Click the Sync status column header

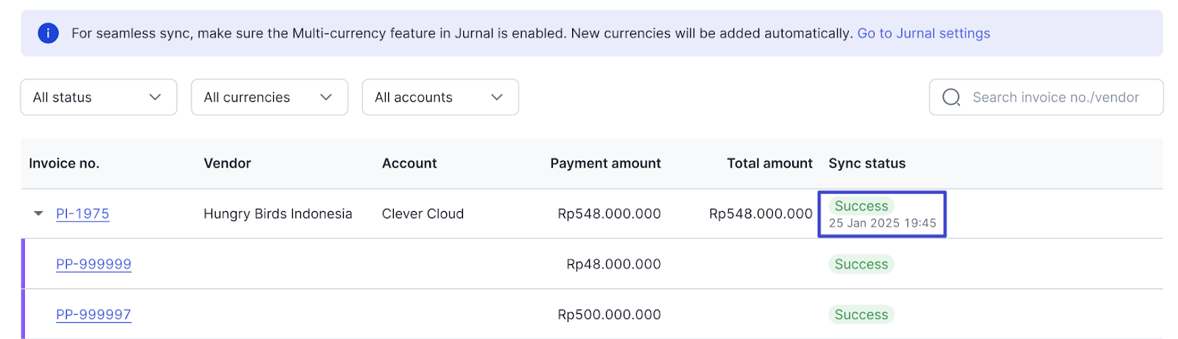(x=867, y=163)
